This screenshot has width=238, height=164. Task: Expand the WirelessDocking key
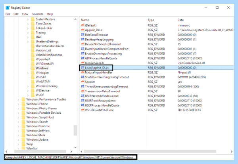pyautogui.click(x=28, y=86)
